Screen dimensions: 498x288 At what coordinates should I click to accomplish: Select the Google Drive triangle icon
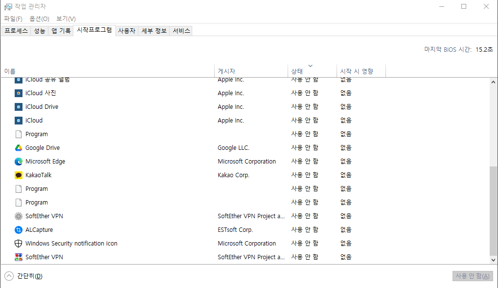19,147
